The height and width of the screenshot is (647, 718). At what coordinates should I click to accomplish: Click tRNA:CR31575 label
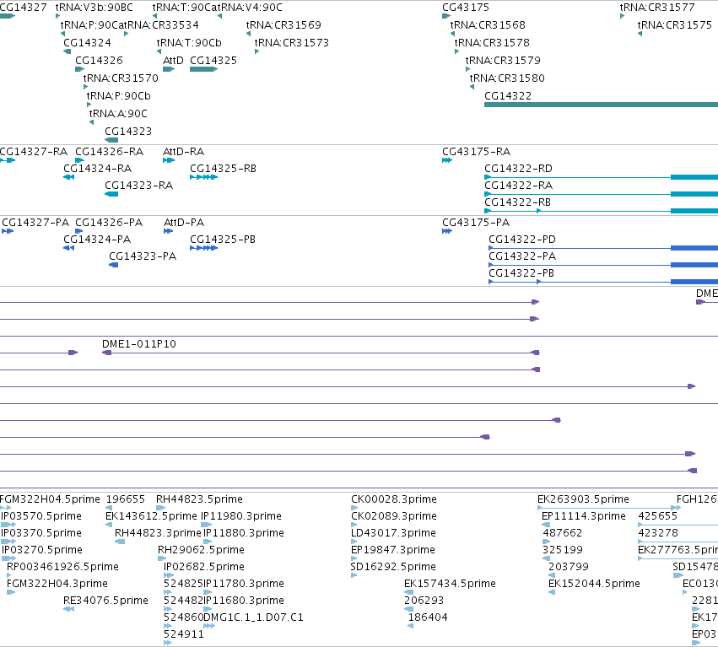(674, 25)
